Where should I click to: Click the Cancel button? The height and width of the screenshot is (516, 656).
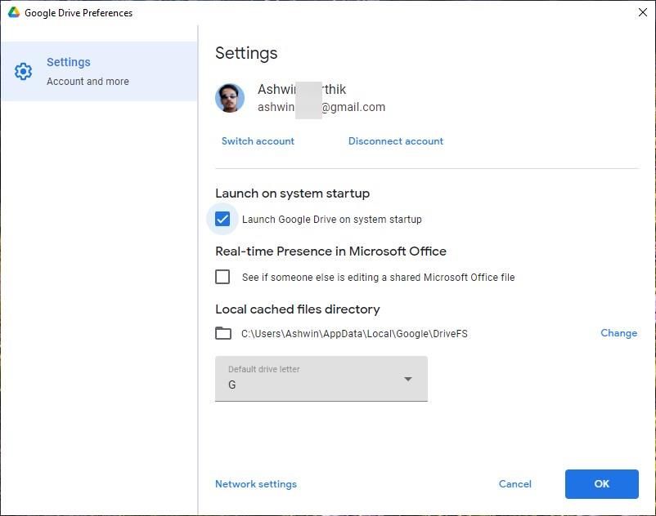(515, 484)
